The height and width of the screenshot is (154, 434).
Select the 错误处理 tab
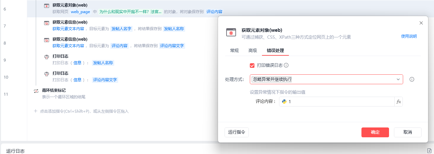(275, 50)
